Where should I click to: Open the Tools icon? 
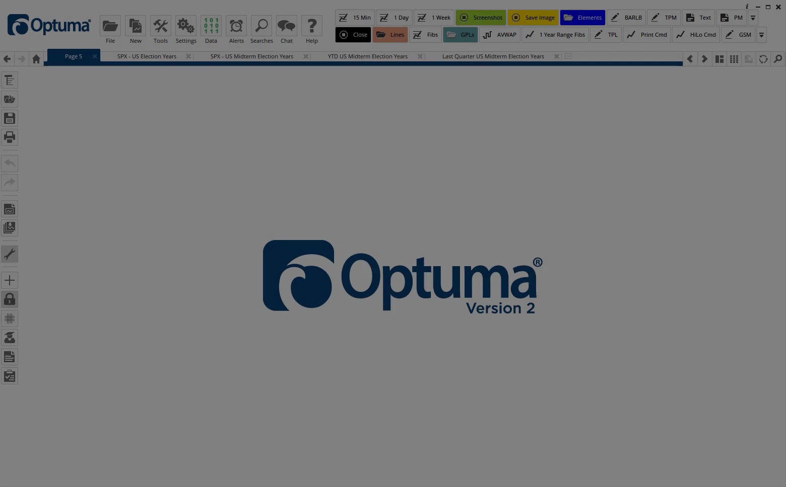click(x=161, y=26)
